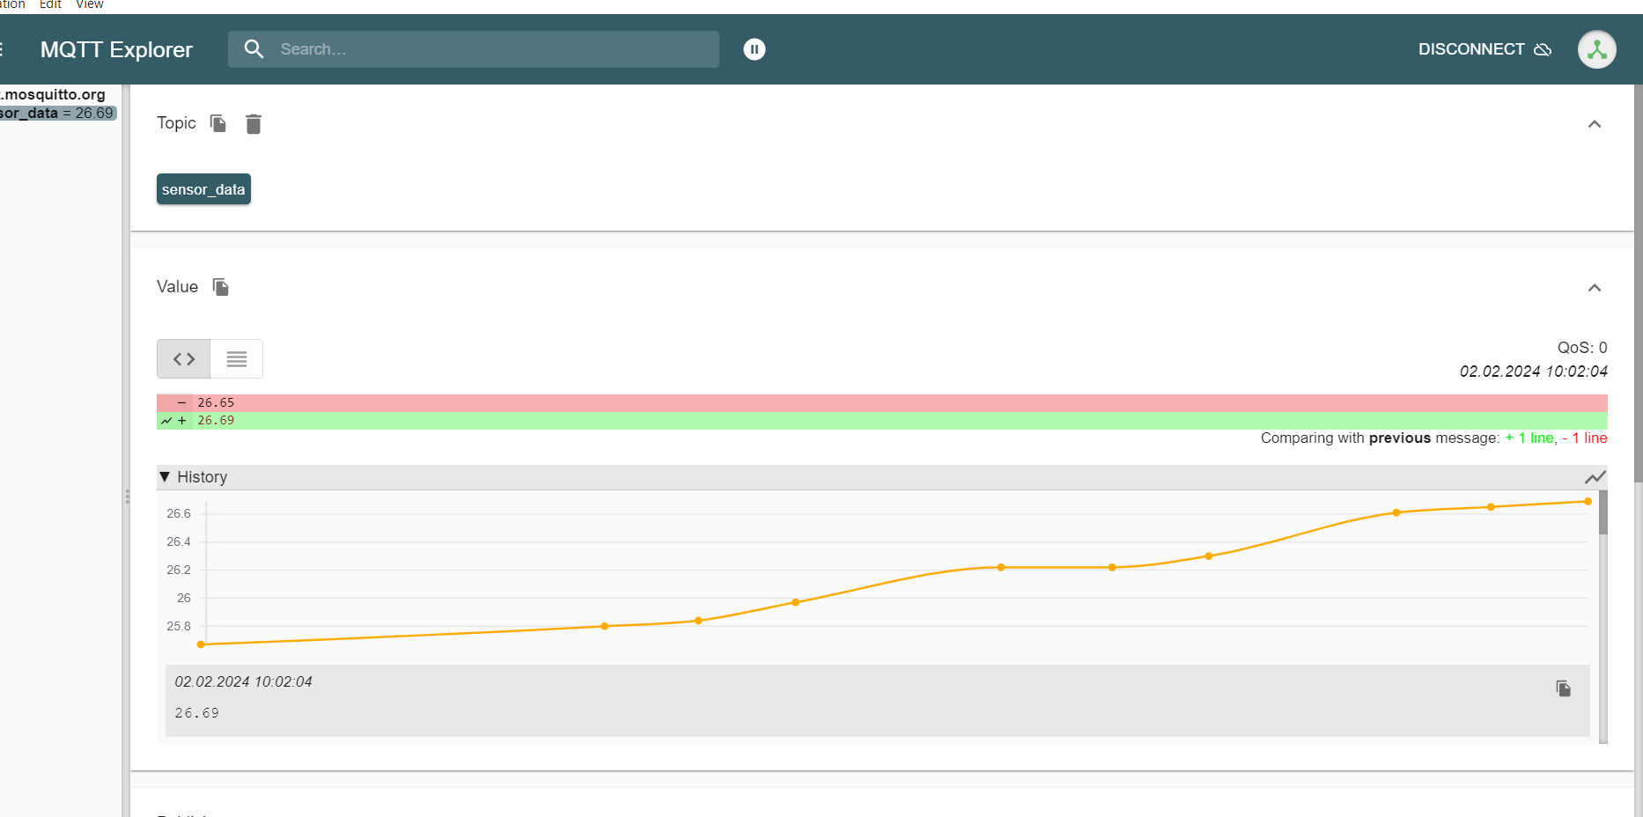Collapse the Value panel chevron

1595,288
